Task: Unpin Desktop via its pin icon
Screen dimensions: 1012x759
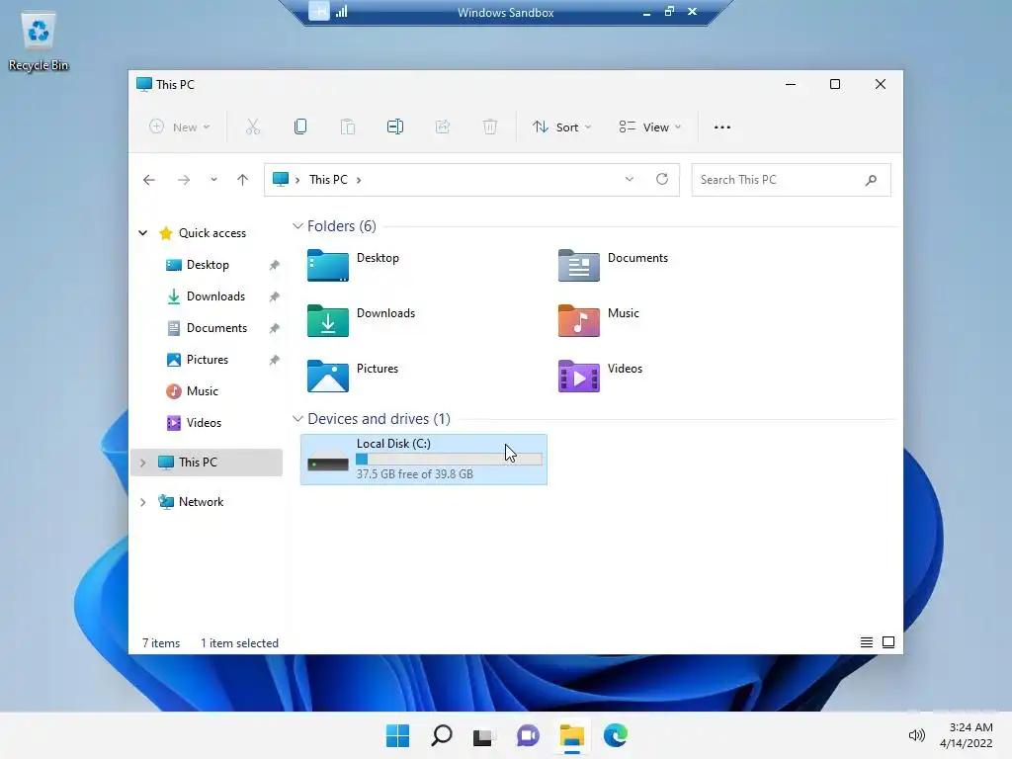Action: pyautogui.click(x=275, y=265)
